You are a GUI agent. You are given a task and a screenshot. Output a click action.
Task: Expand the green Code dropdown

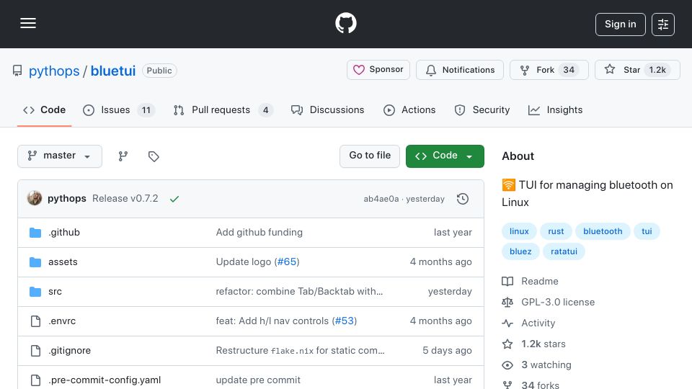point(445,156)
